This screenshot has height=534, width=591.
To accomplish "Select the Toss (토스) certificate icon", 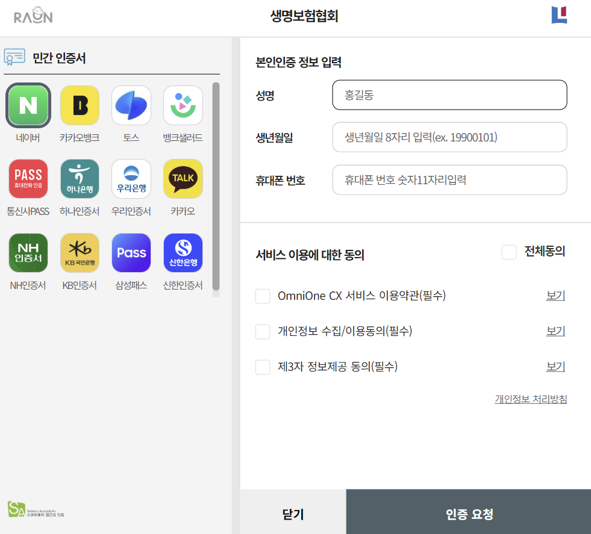I will 131,105.
